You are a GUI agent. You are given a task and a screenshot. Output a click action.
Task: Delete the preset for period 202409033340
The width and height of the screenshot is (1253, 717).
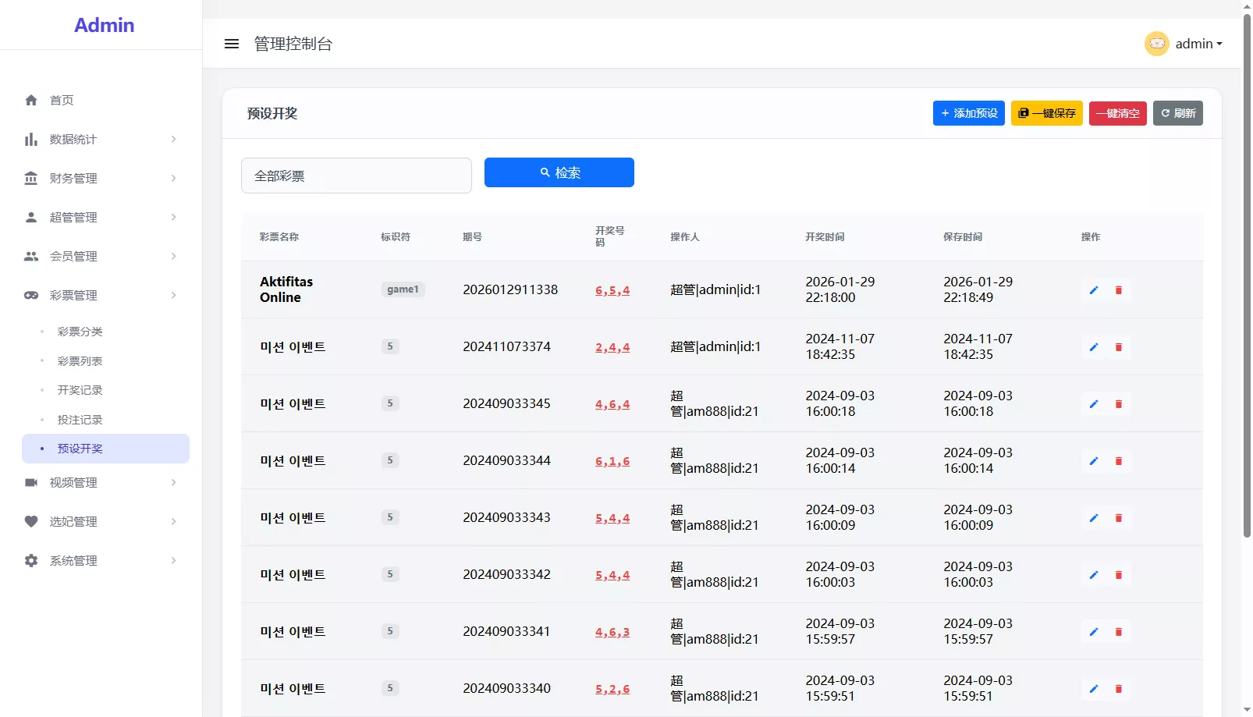1118,689
